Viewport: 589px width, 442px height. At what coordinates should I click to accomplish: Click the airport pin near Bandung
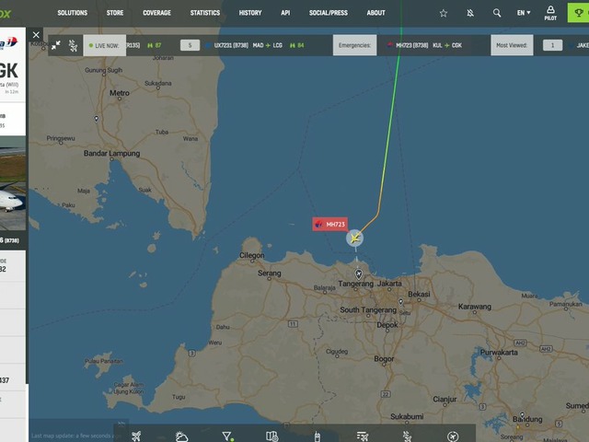(522, 415)
